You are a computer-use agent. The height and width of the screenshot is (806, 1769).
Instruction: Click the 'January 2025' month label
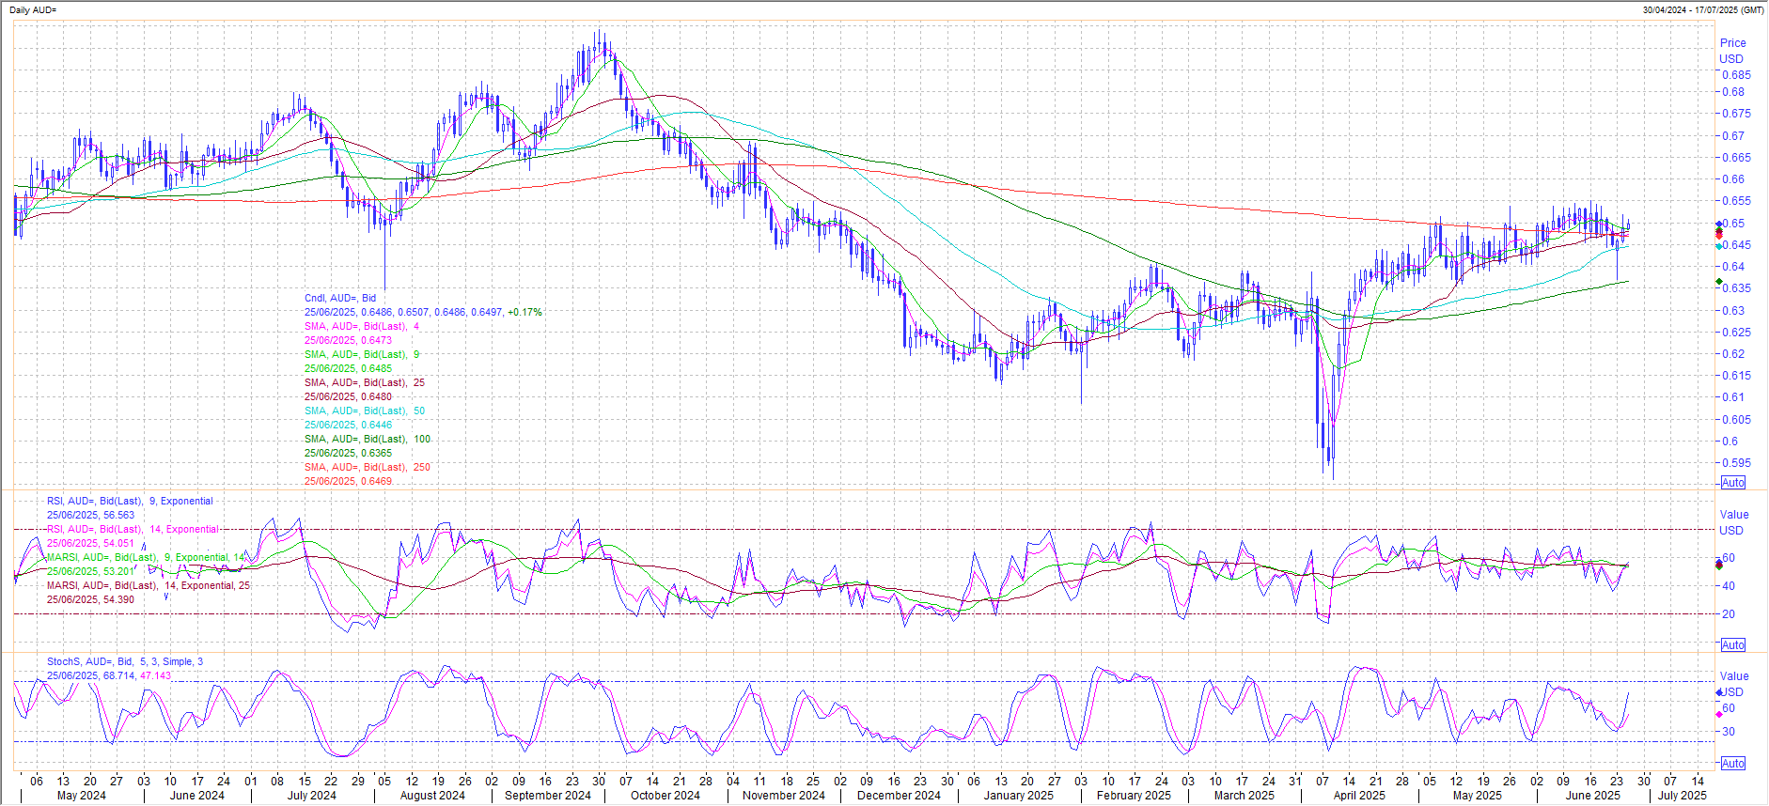pos(1019,796)
